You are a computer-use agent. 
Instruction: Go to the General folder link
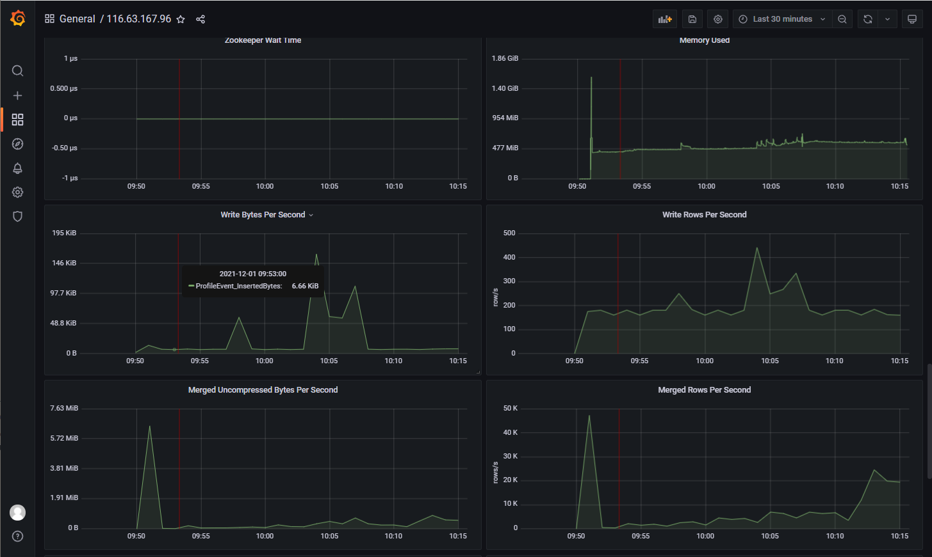coord(78,19)
